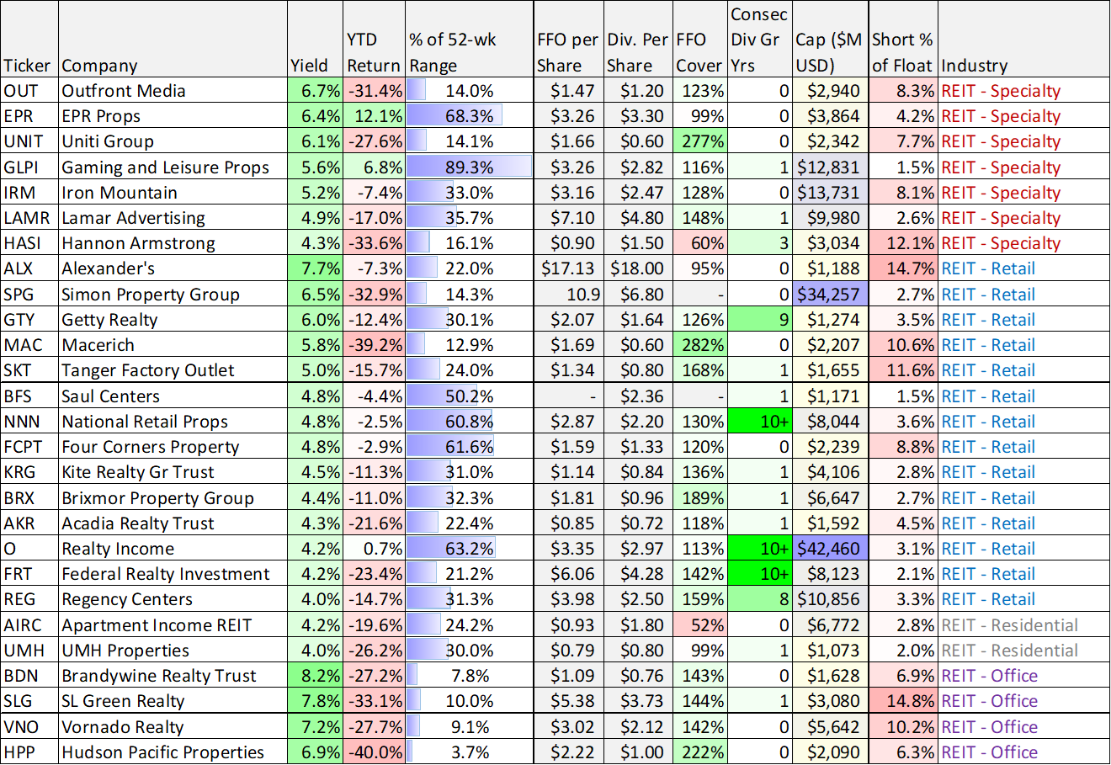Screen dimensions: 1111x765
Task: Select EPR's 68.3% range cell
Action: tap(470, 116)
